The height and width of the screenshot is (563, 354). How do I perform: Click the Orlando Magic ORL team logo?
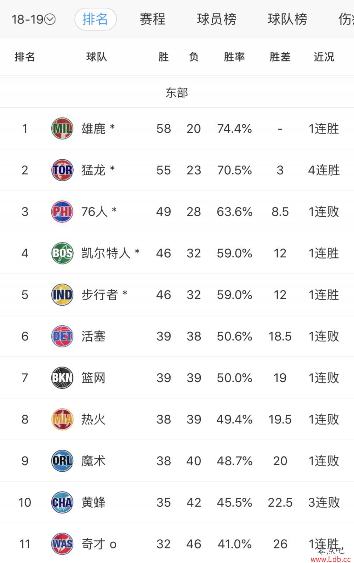coord(62,461)
